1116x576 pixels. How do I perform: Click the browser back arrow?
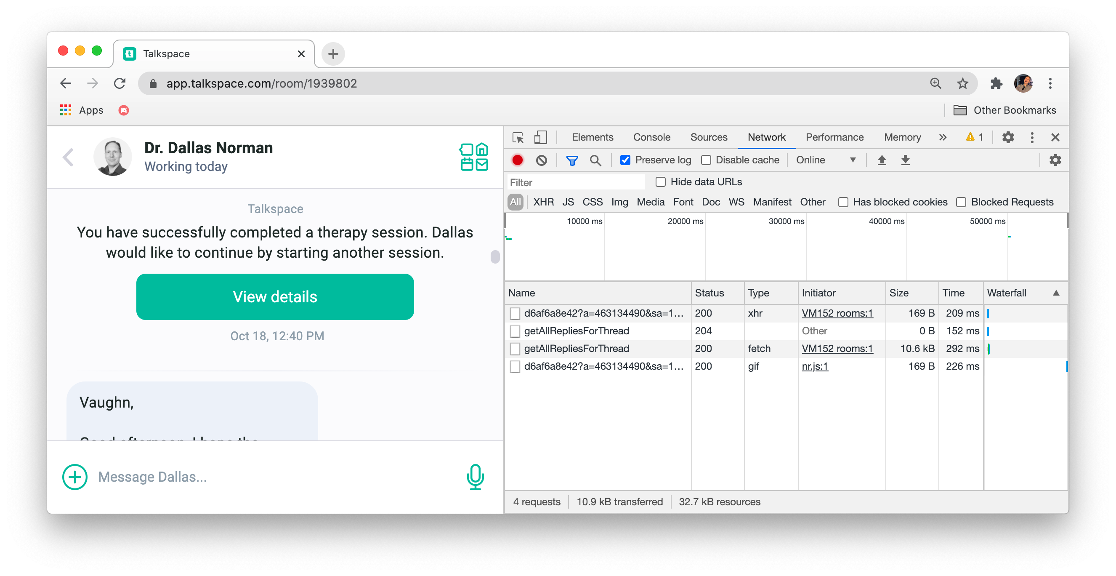tap(65, 83)
